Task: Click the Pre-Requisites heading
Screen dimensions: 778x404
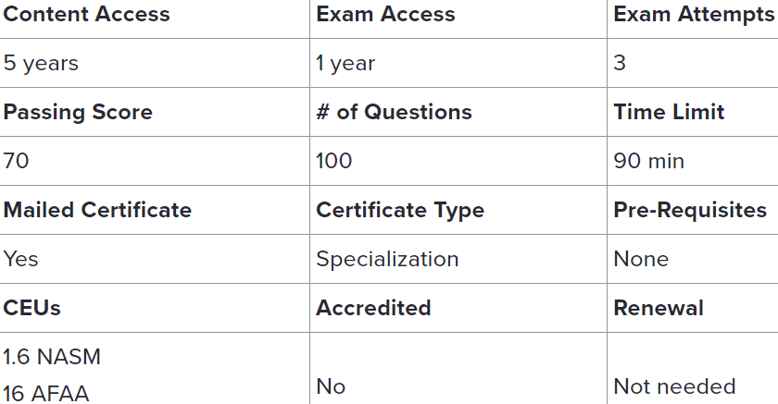Action: pyautogui.click(x=690, y=211)
